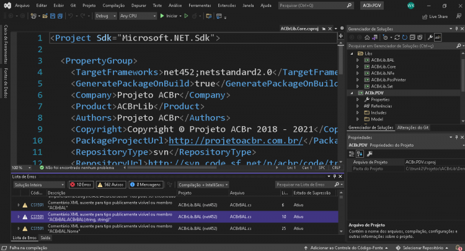Toggle the 562 Avisos warnings filter
465x251 pixels.
tap(111, 185)
